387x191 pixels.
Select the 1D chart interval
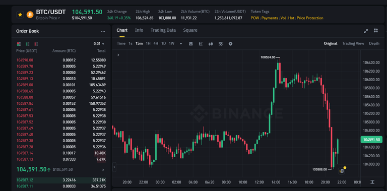point(163,43)
